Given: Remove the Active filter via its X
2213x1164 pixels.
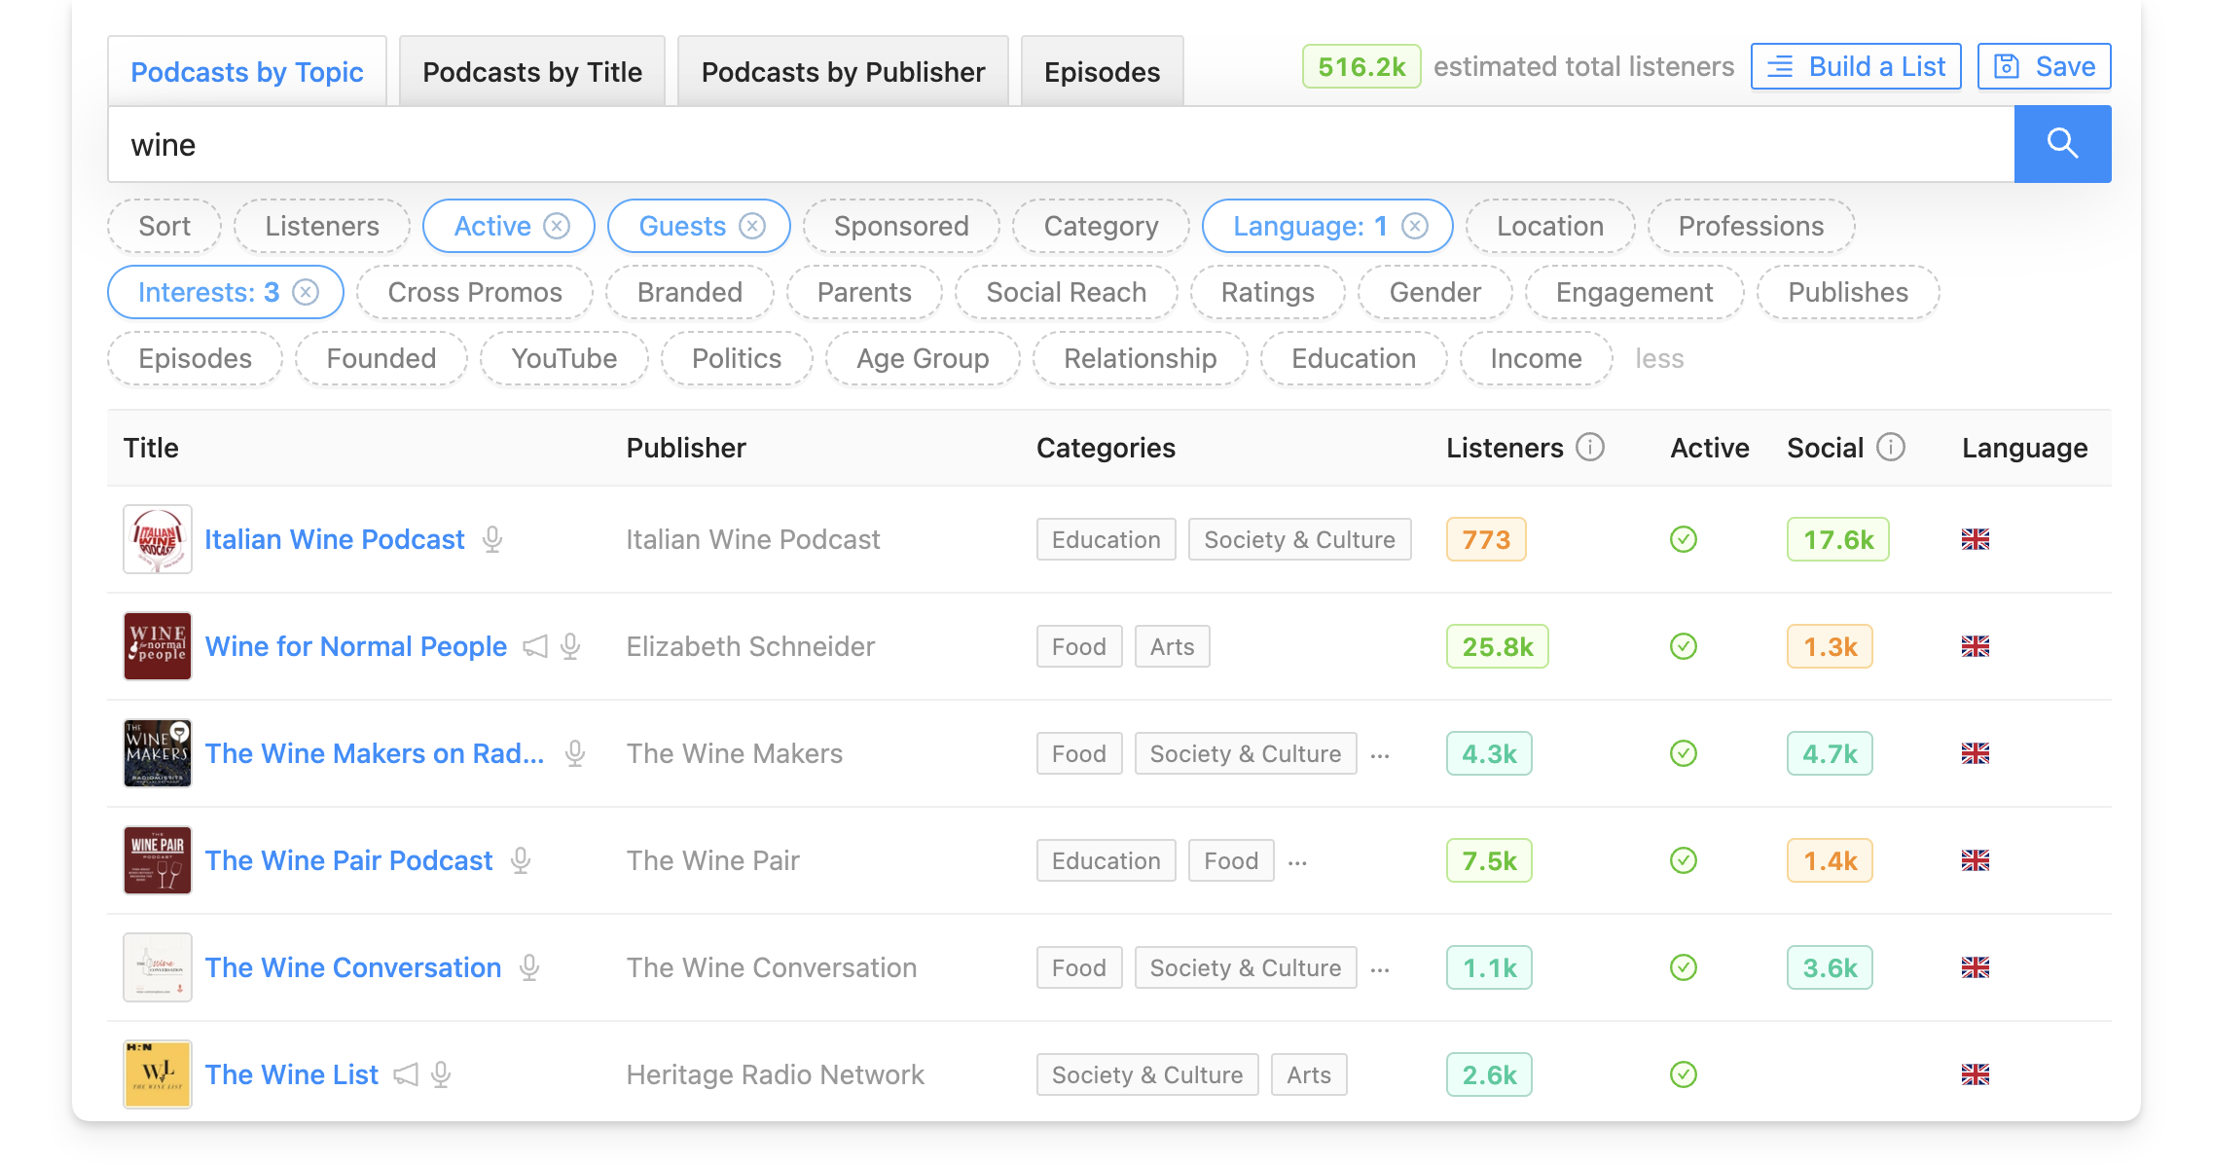Looking at the screenshot, I should pyautogui.click(x=557, y=226).
